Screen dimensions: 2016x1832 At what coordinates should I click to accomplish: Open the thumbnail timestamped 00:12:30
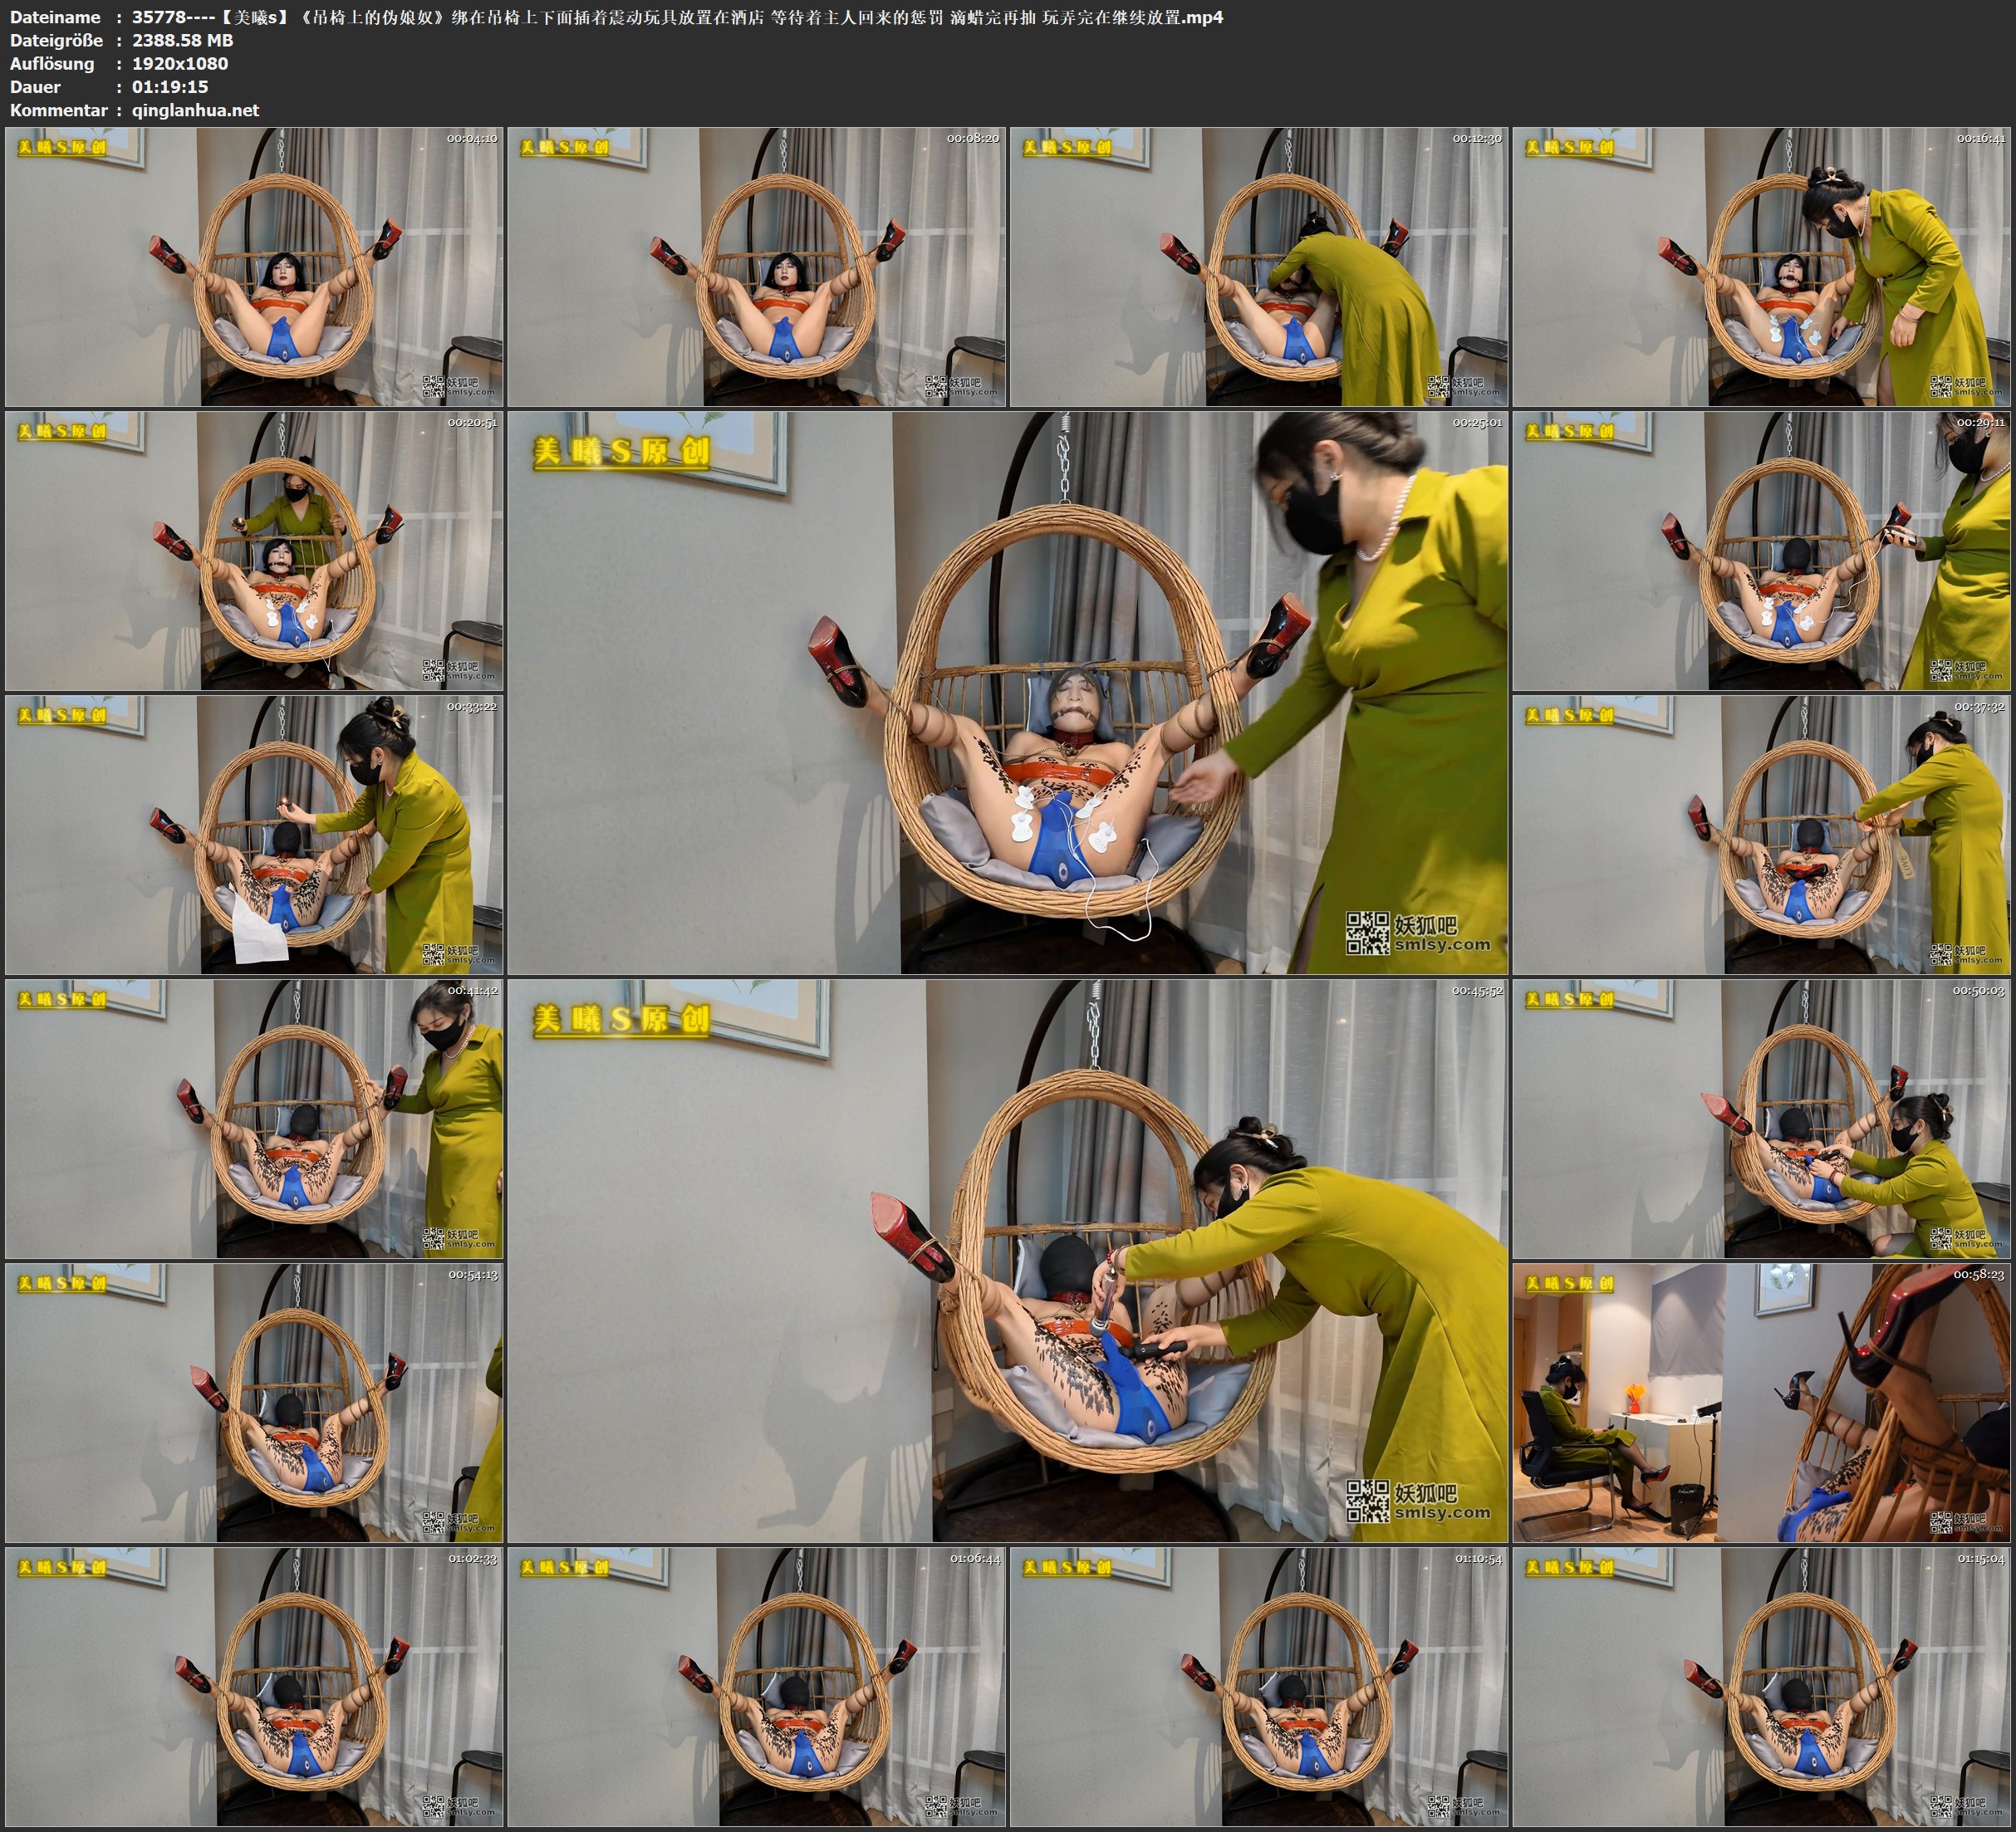[1258, 266]
